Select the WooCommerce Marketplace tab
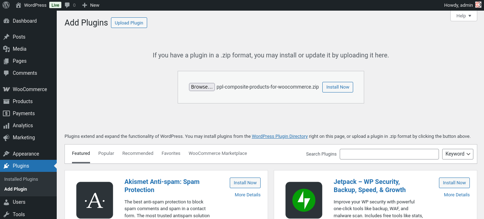 pos(218,153)
